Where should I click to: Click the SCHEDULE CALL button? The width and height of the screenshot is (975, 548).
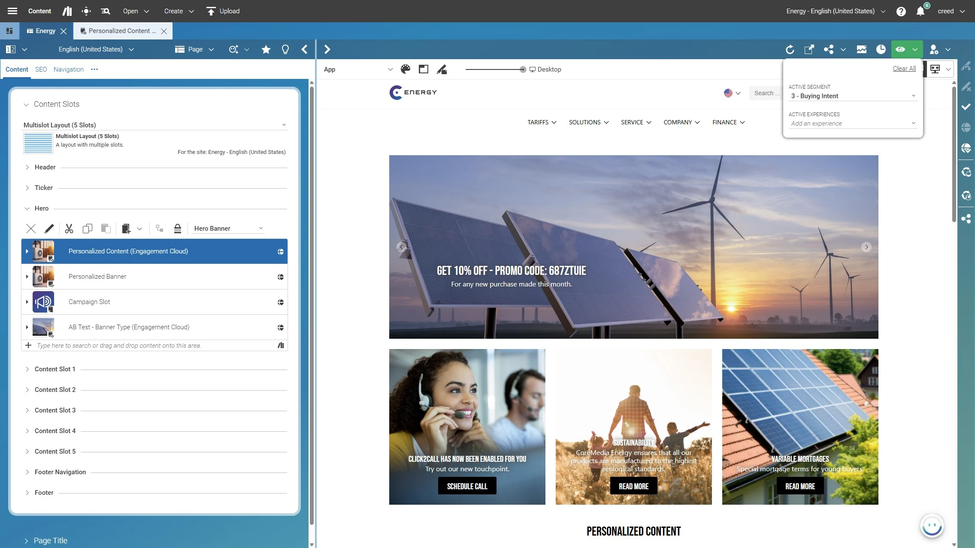(467, 486)
